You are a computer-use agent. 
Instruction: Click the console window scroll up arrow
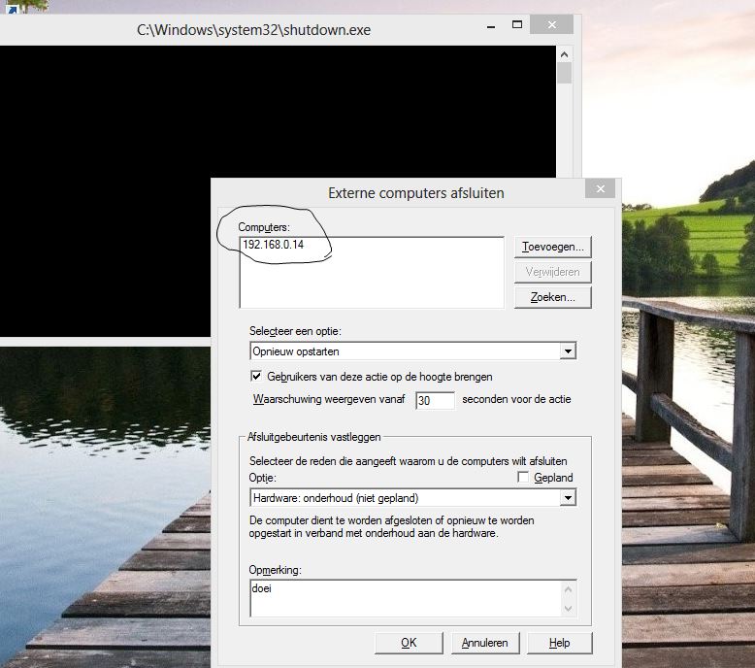click(x=565, y=54)
